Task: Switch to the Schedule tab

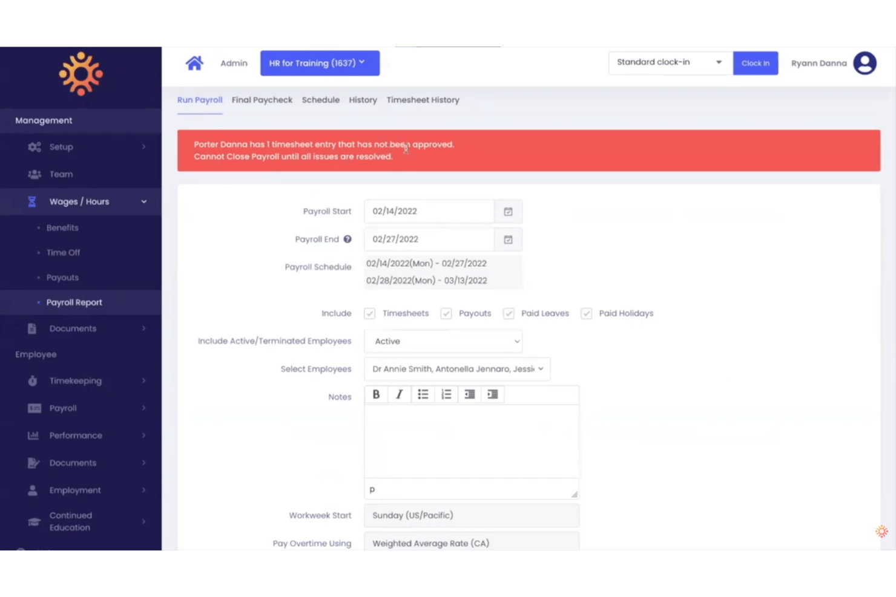Action: click(x=321, y=100)
